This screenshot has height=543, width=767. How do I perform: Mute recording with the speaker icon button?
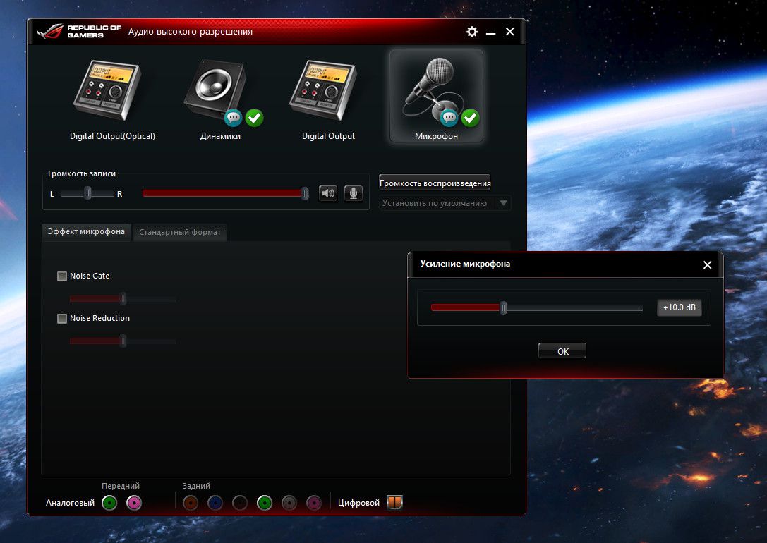click(328, 193)
